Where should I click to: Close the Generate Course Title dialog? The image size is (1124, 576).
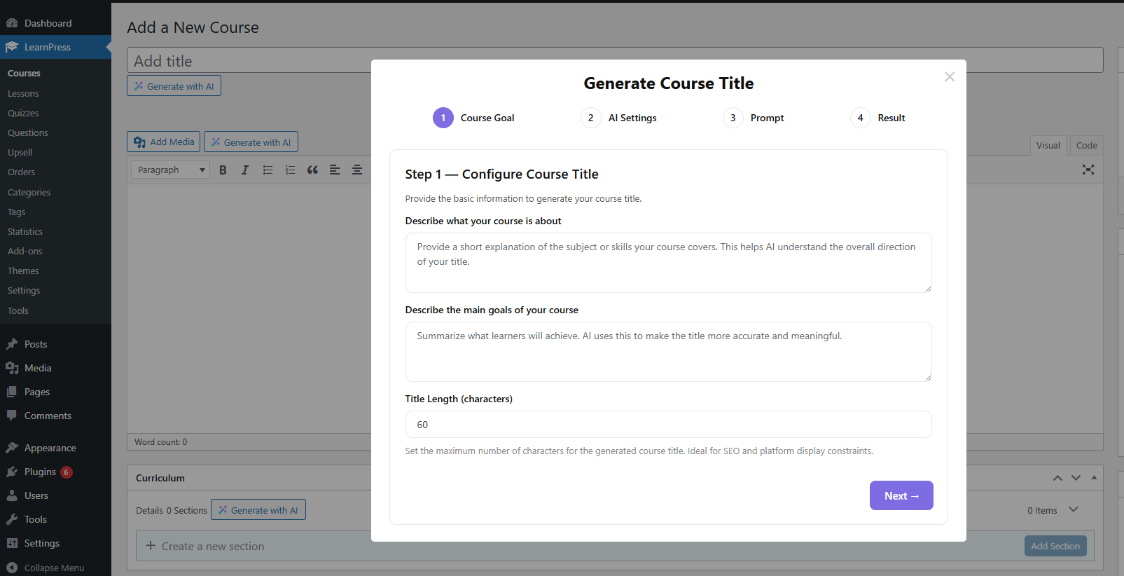(949, 77)
